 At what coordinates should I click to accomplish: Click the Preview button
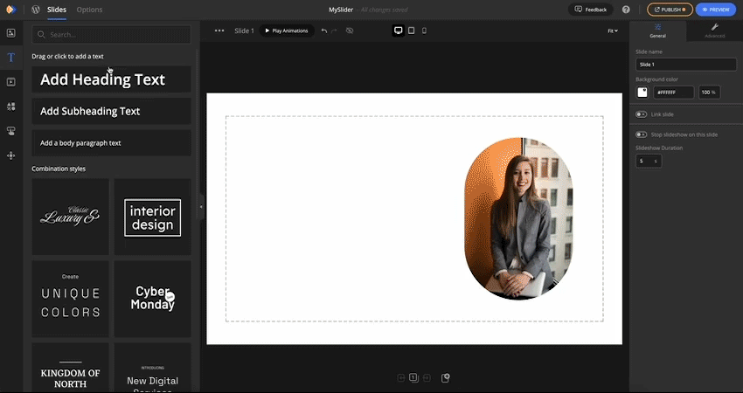coord(716,10)
